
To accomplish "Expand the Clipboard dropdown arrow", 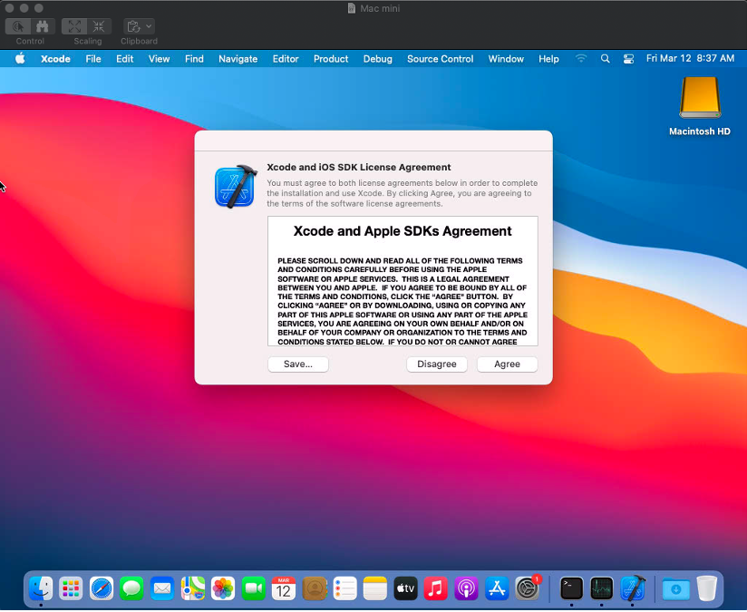I will (x=149, y=26).
